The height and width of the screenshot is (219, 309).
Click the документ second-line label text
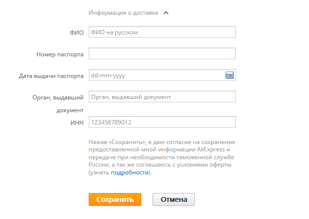(70, 110)
